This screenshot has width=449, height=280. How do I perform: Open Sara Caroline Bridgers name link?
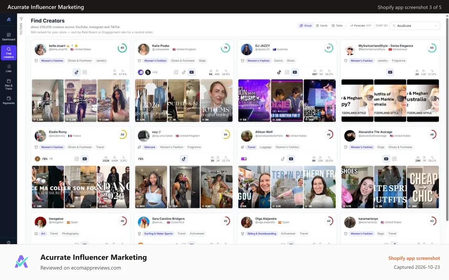(168, 219)
